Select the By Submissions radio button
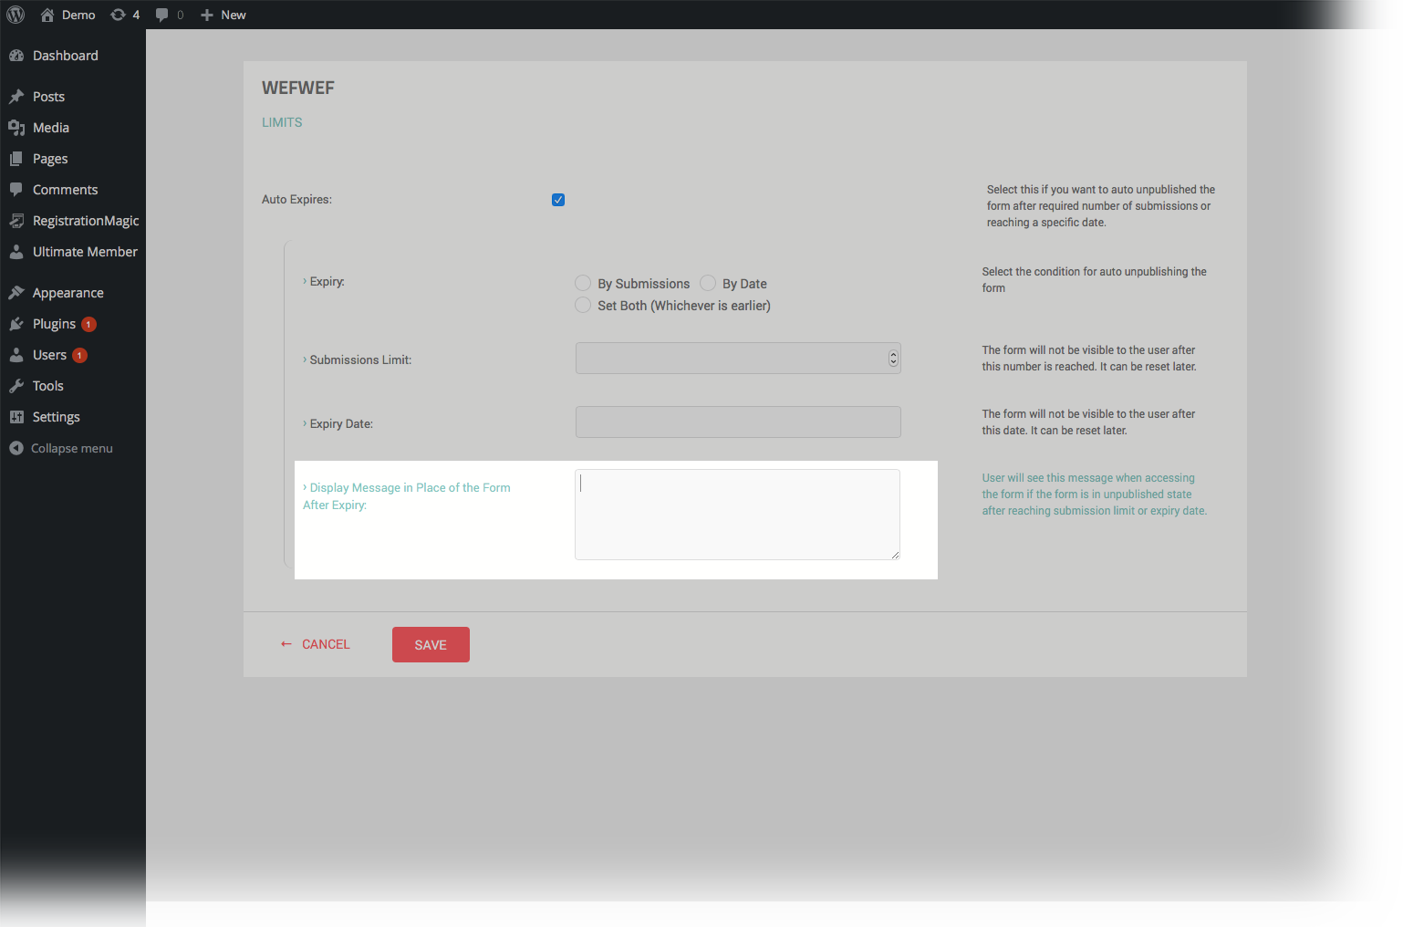 [x=583, y=283]
